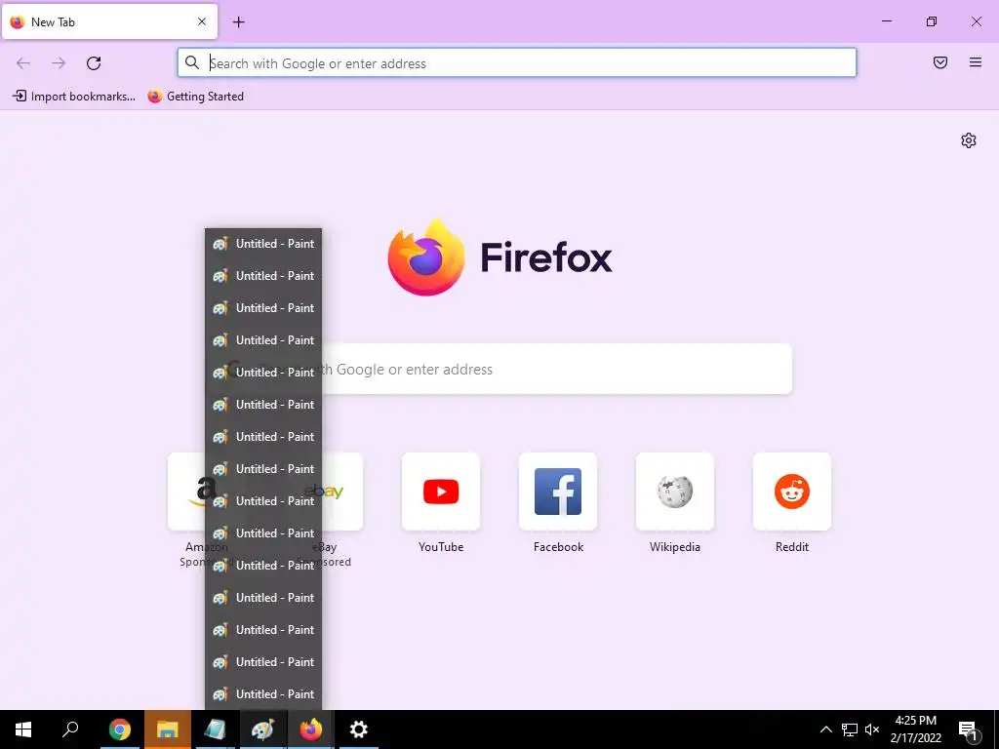Open Import bookmarks bookmark item
Viewport: 999px width, 749px height.
pos(74,97)
